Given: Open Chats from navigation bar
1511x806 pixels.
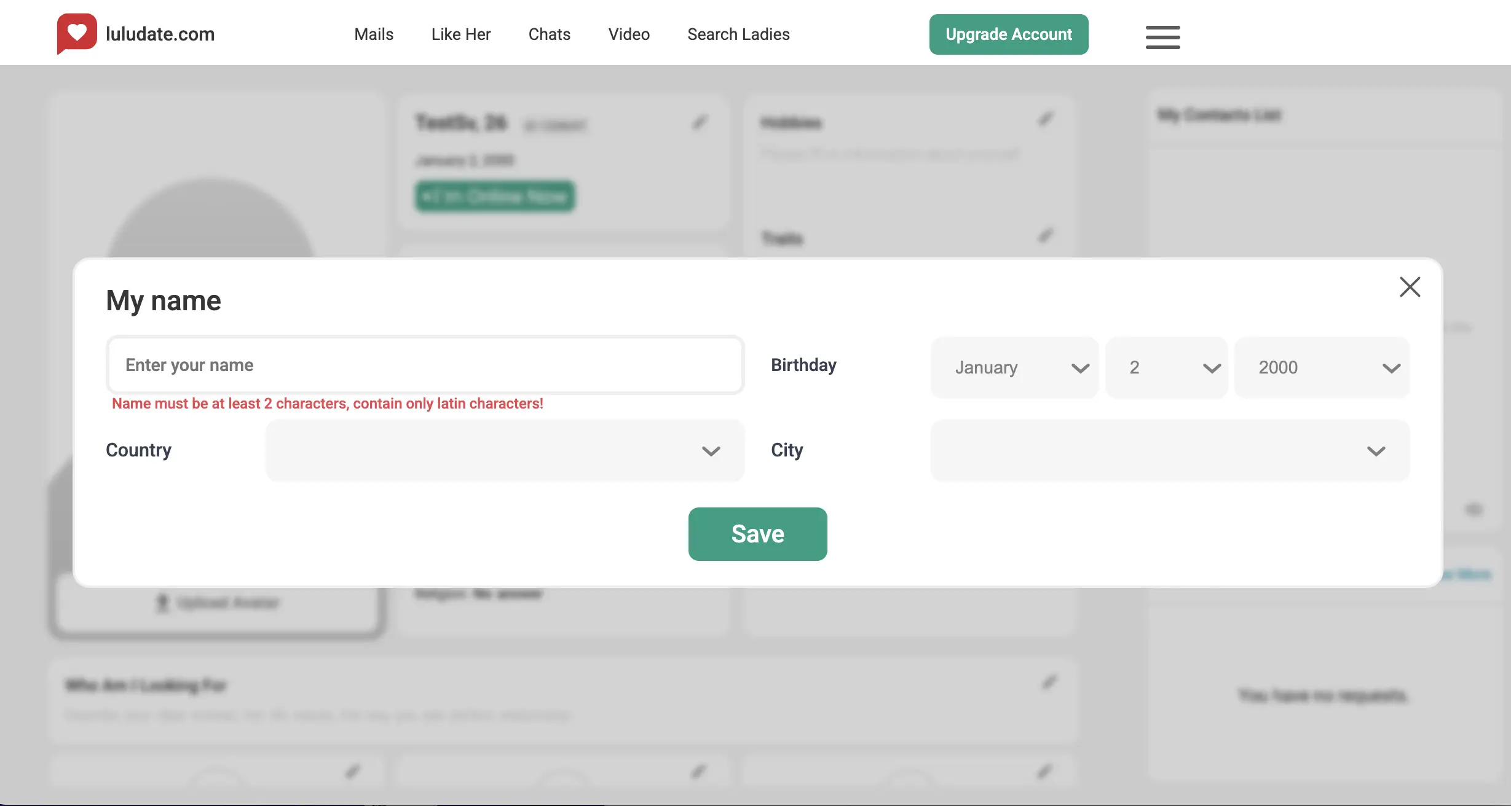Looking at the screenshot, I should click(x=549, y=34).
